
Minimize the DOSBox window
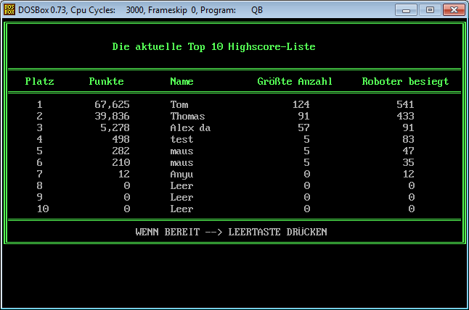tap(407, 10)
